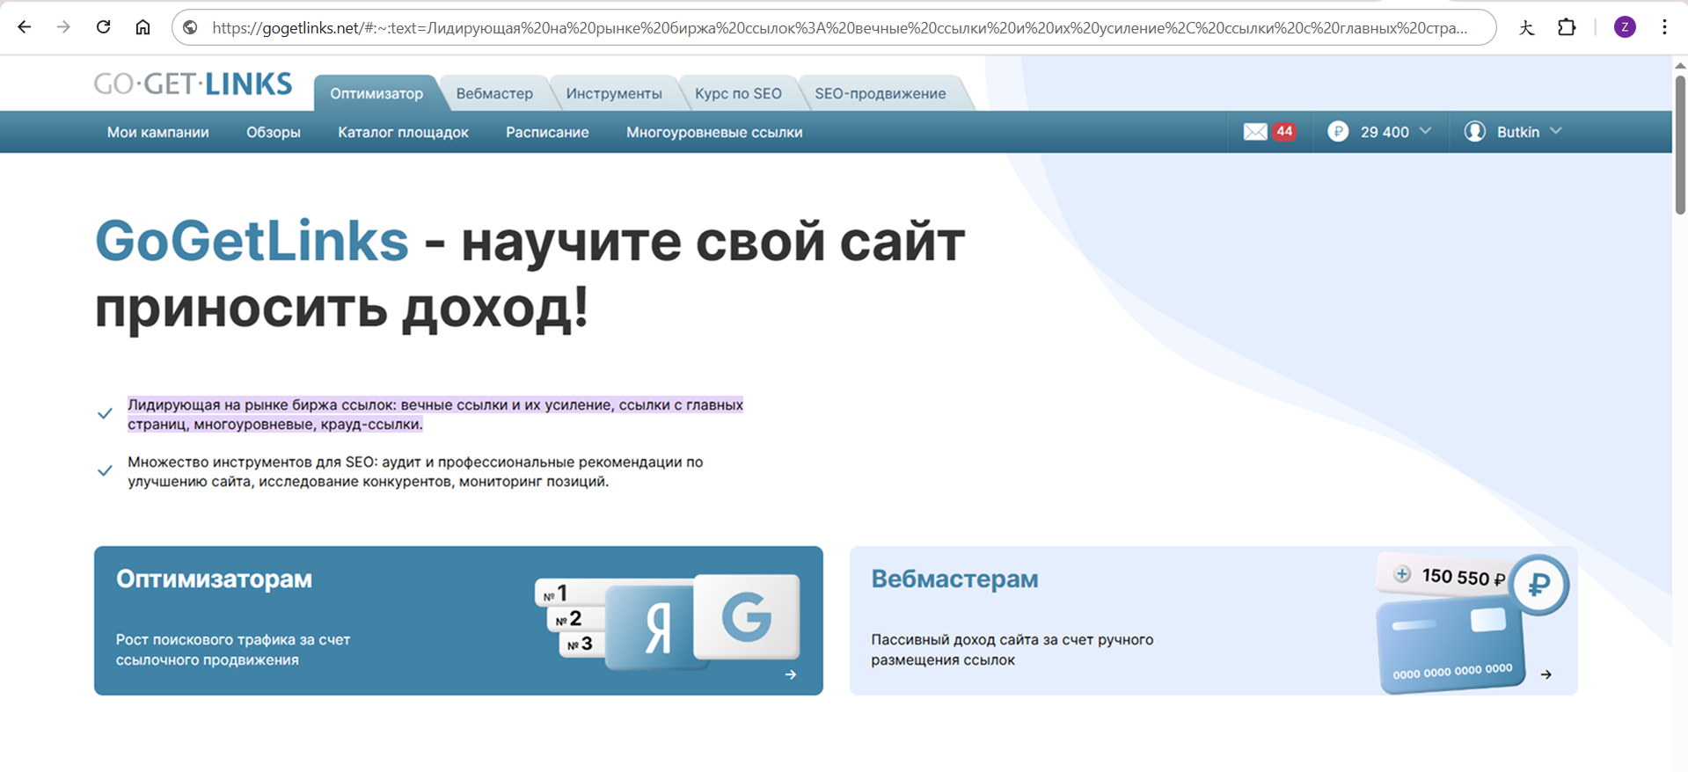Click the GO·GET·LINKS logo
1688x772 pixels.
pyautogui.click(x=193, y=84)
